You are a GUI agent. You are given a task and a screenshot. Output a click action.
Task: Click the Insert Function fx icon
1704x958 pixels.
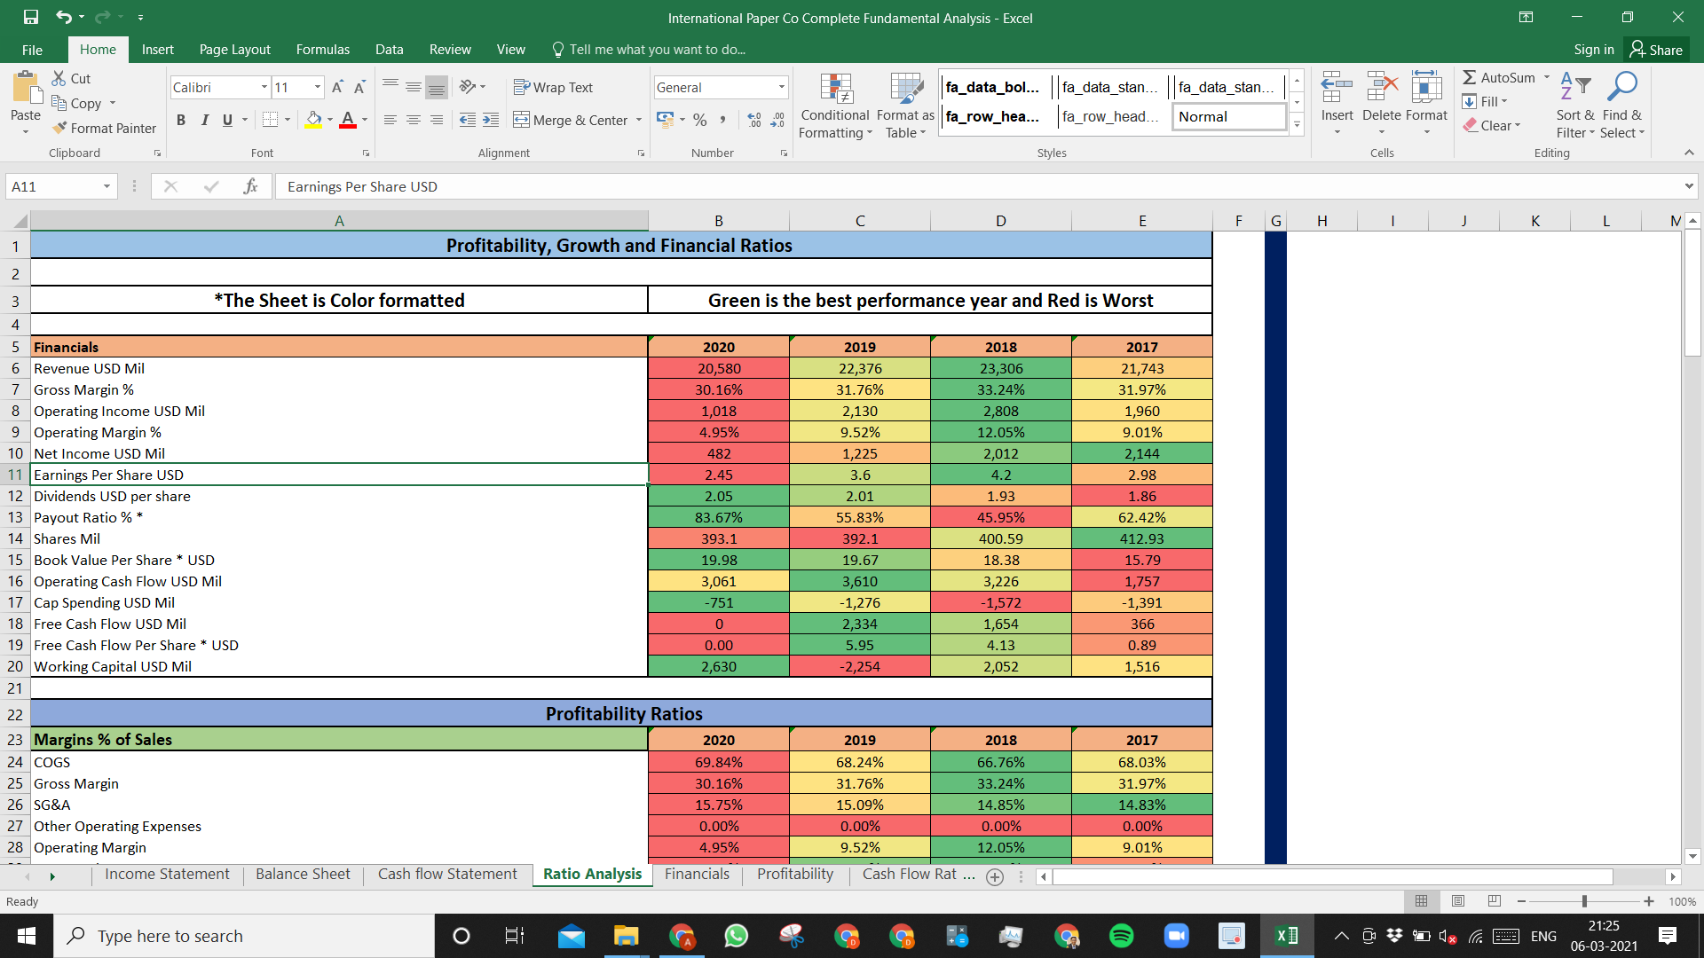251,186
